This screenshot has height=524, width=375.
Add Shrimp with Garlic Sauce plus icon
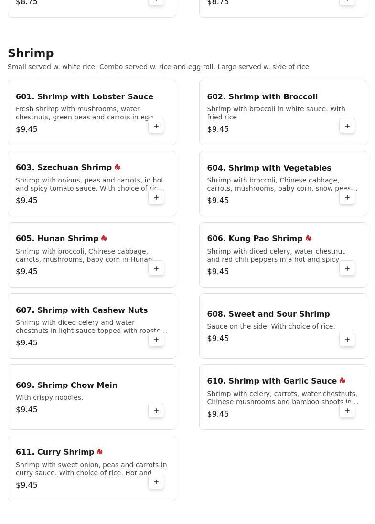(347, 411)
